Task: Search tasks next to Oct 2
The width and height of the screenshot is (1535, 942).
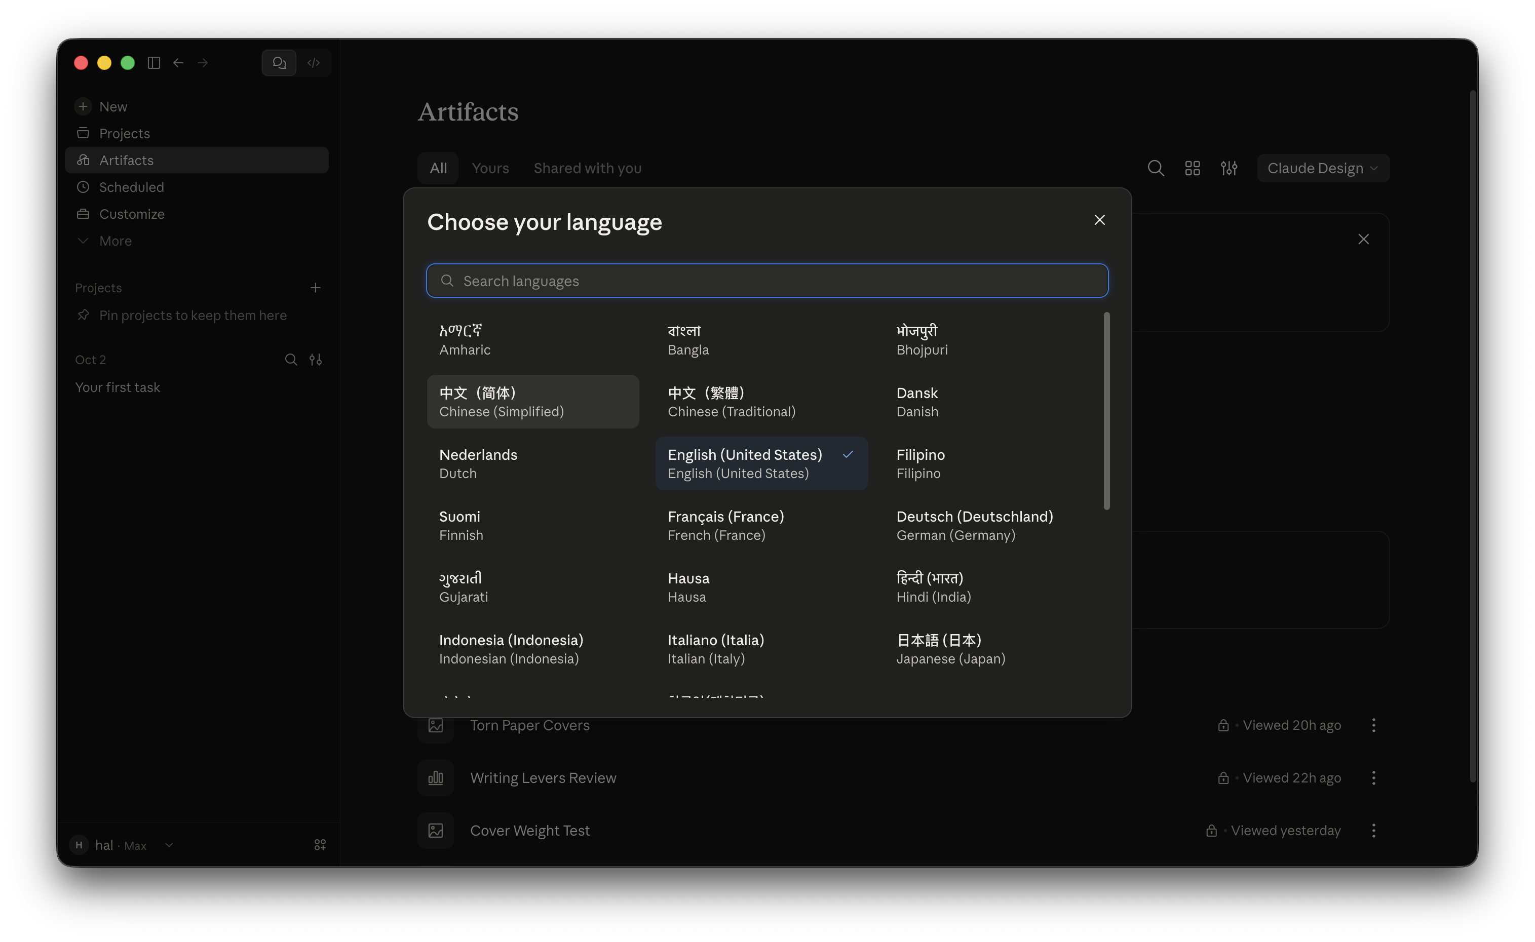Action: [291, 360]
